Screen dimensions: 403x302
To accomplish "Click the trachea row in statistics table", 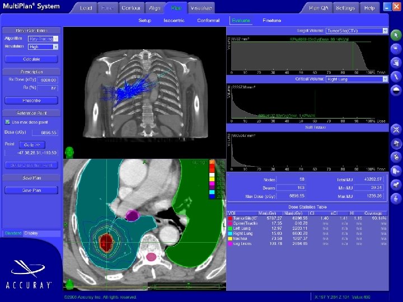I will coord(307,239).
